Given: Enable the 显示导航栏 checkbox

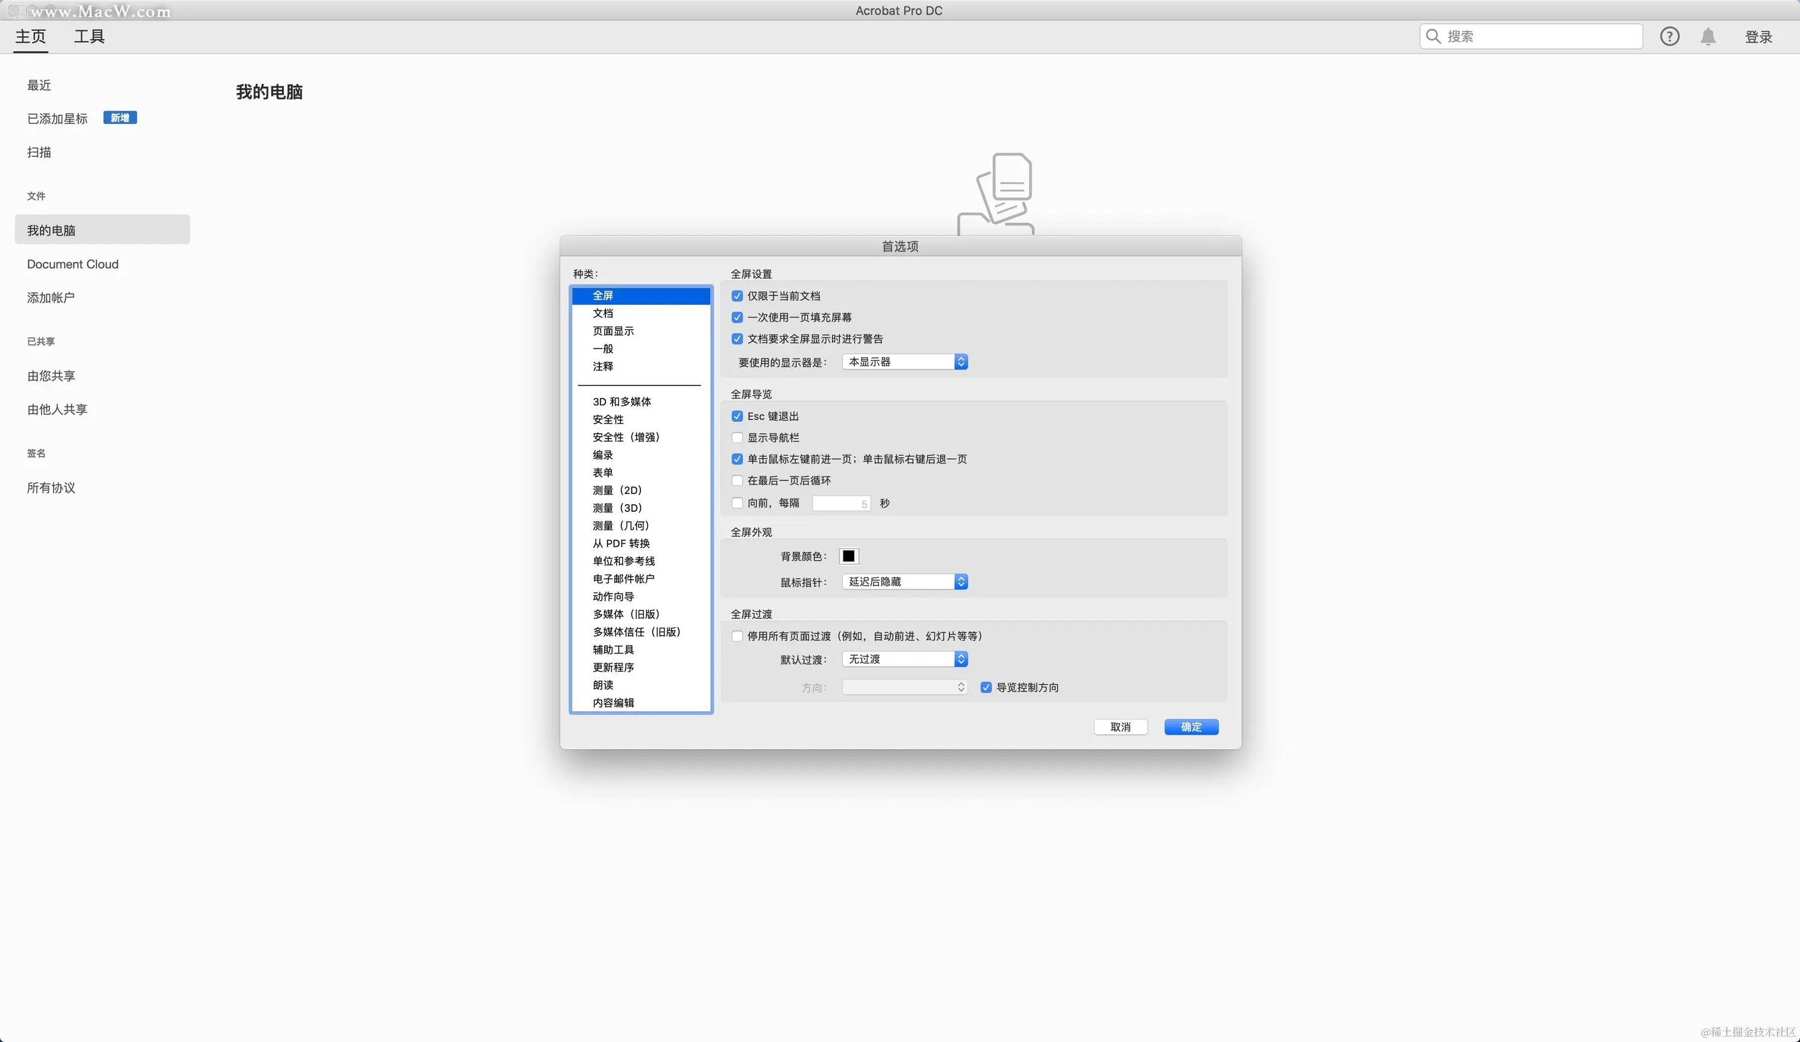Looking at the screenshot, I should [737, 438].
